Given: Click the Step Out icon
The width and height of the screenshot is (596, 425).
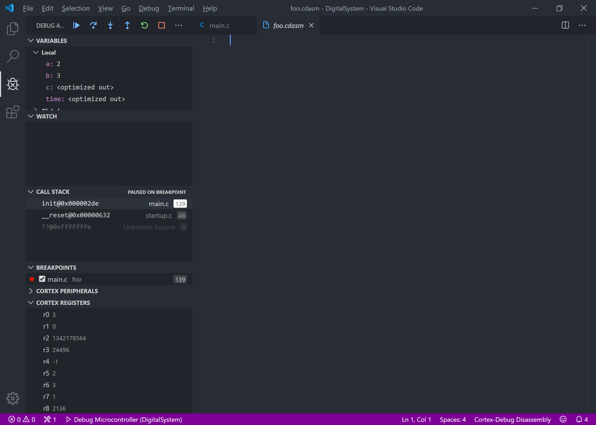Looking at the screenshot, I should click(x=127, y=25).
